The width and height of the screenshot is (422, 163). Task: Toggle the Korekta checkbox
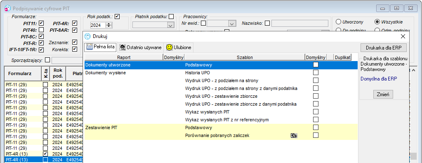point(75,49)
